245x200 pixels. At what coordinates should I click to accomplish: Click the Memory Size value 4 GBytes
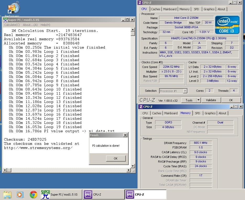pos(168,127)
